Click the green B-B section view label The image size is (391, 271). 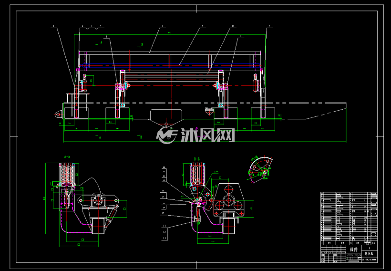[197, 159]
